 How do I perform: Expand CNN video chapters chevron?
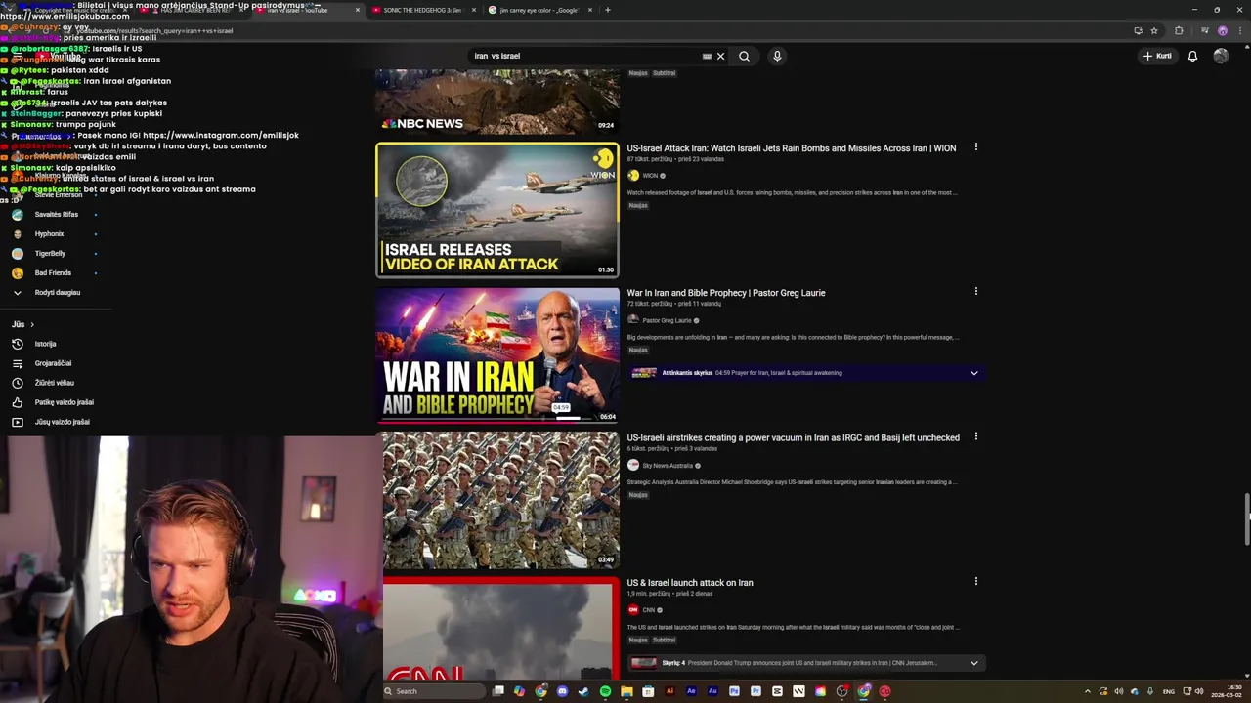pyautogui.click(x=973, y=663)
